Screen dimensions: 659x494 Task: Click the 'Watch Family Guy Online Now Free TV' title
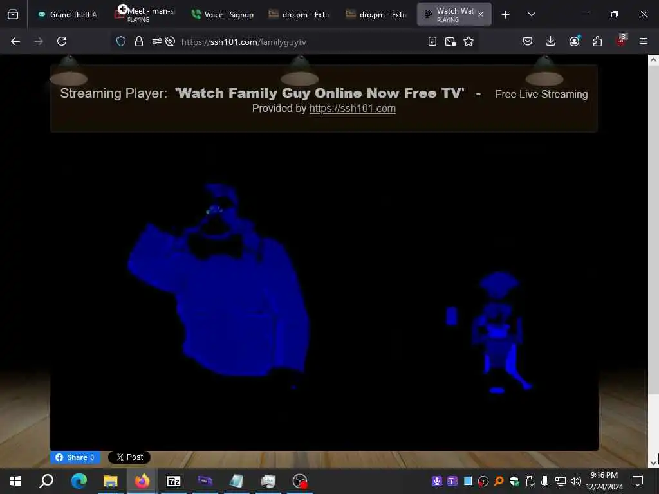pos(319,93)
